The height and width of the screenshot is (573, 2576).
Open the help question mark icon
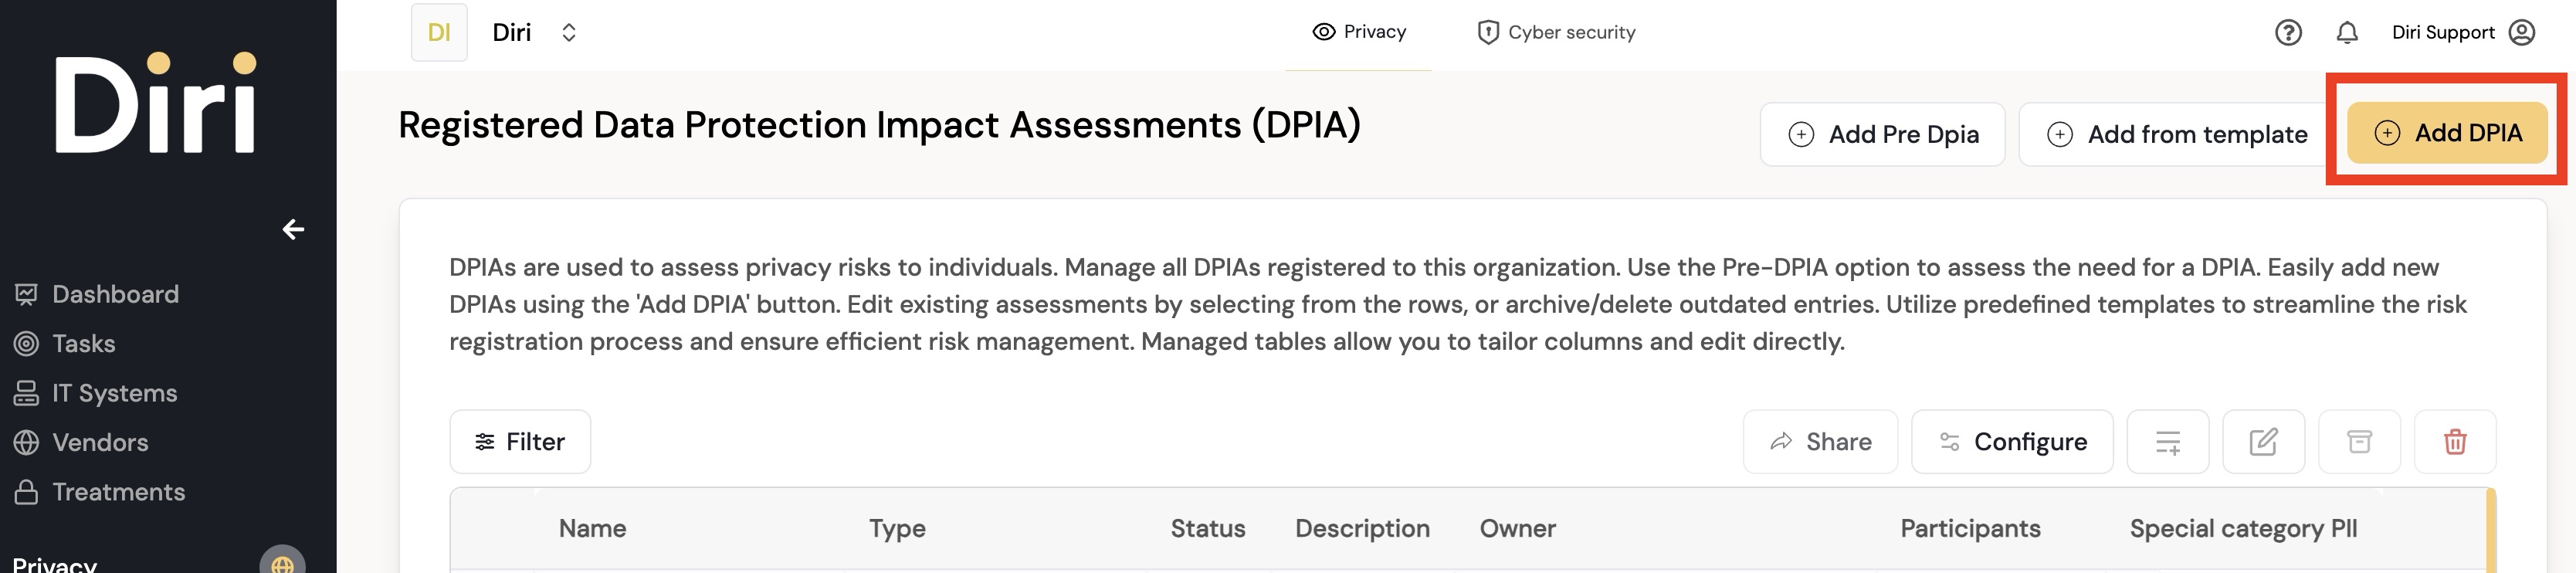click(2288, 33)
